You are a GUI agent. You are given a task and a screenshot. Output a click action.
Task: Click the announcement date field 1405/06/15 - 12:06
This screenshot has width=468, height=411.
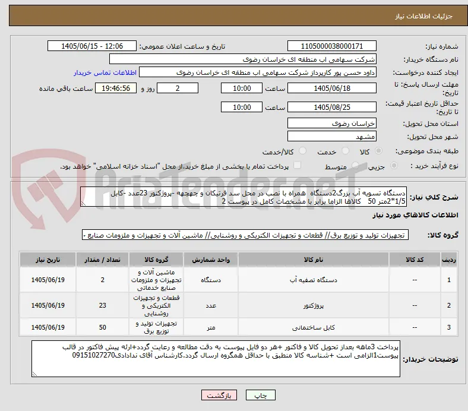point(92,46)
